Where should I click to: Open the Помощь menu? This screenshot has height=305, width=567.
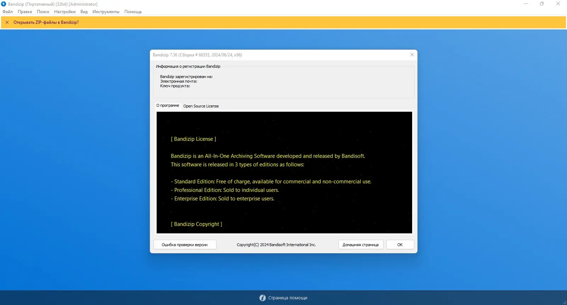133,12
